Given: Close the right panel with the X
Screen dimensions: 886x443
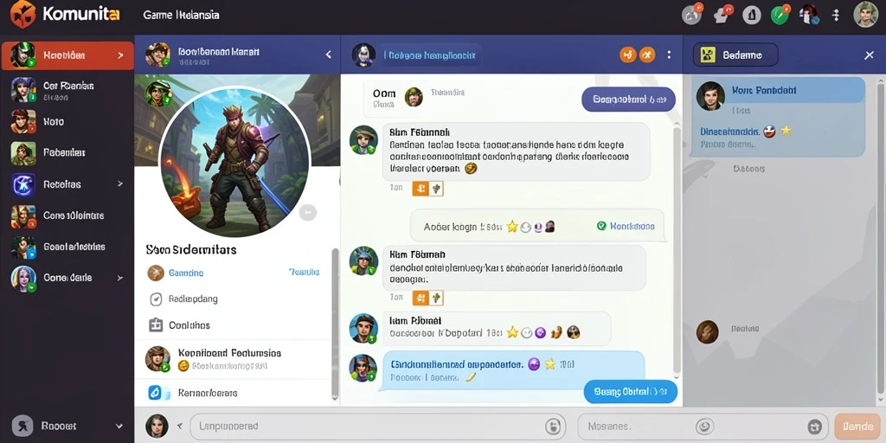Looking at the screenshot, I should [x=869, y=55].
